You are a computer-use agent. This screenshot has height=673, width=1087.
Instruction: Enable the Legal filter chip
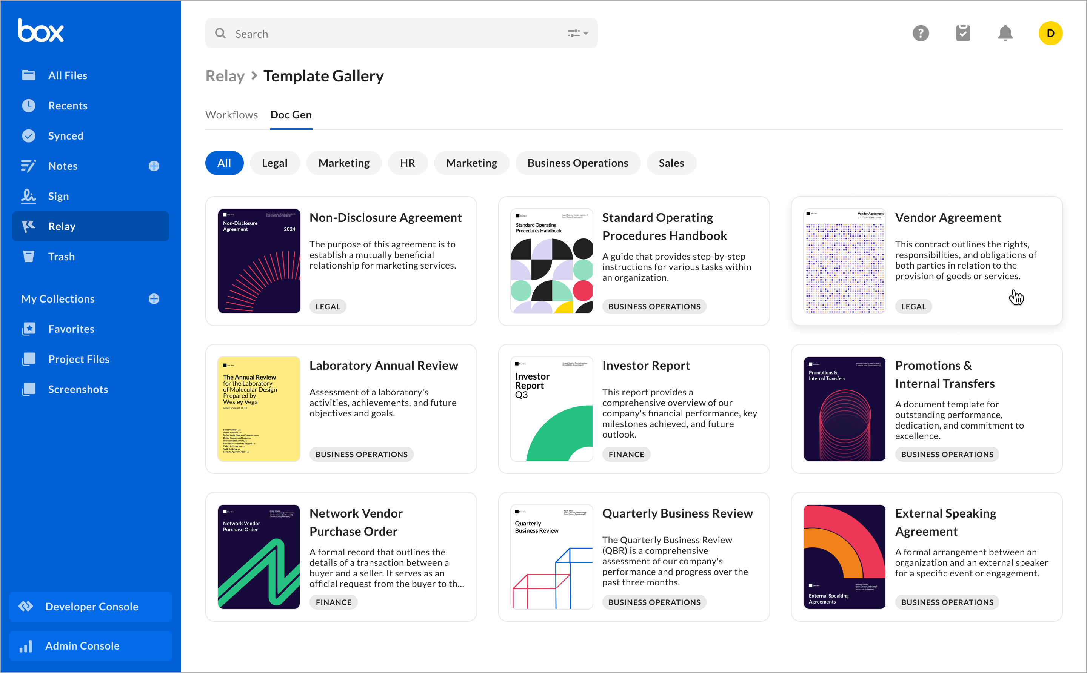[275, 163]
